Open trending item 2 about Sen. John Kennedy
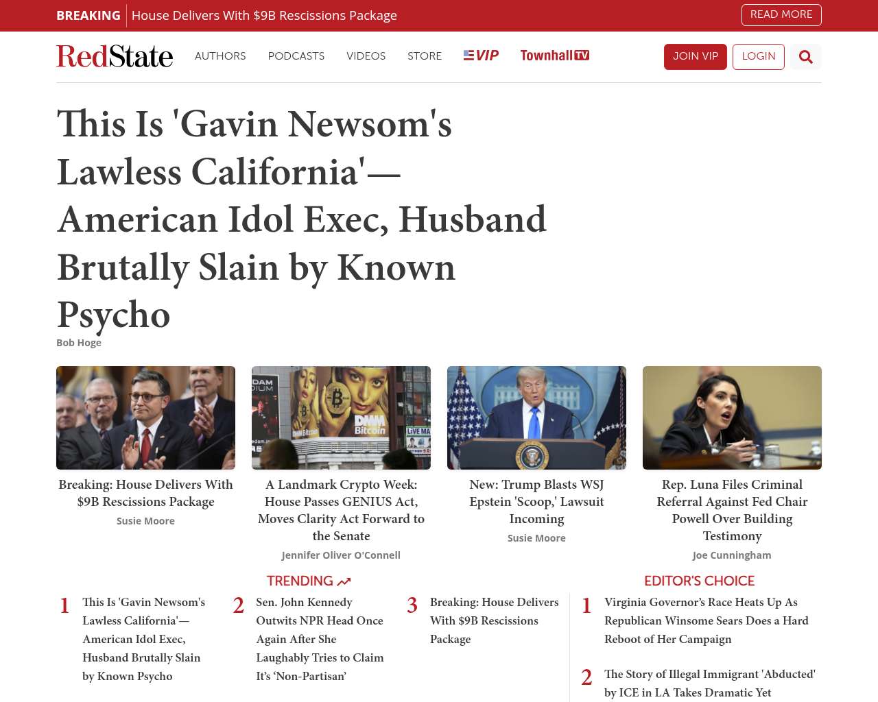The height and width of the screenshot is (702, 878). point(320,639)
